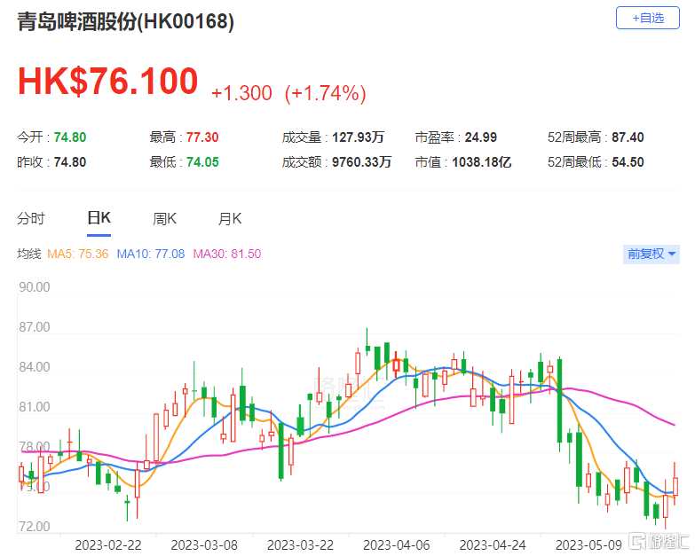Click the percent change (+1.74%)
Viewport: 695px width, 556px height.
326,93
